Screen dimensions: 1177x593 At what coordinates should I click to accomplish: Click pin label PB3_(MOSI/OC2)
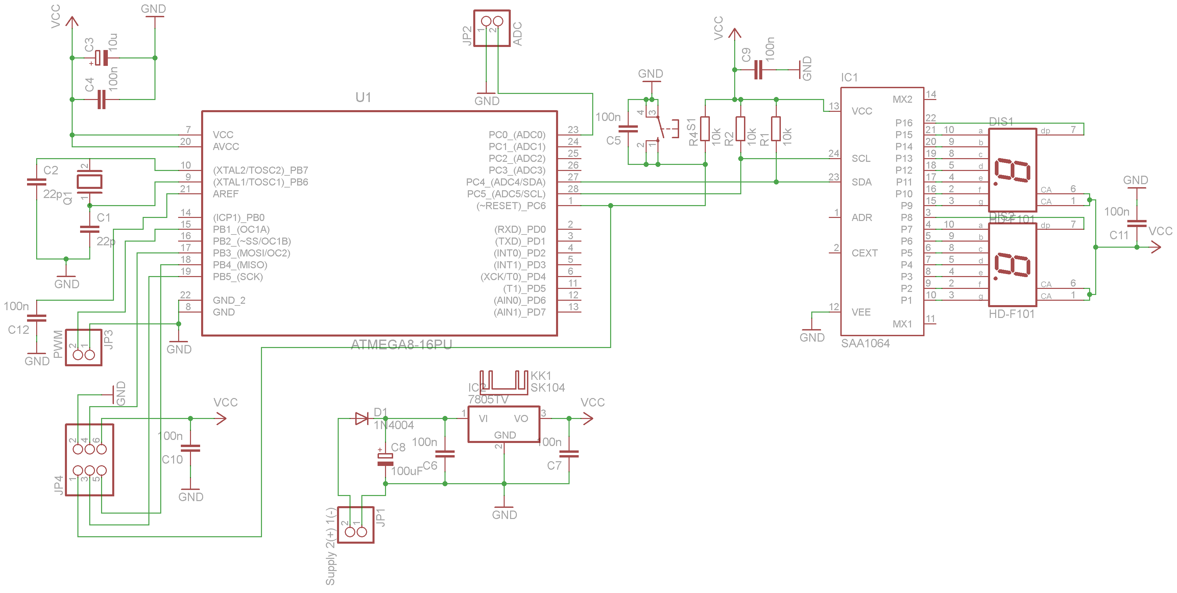point(251,253)
